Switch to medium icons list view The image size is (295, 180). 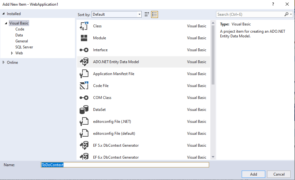(x=154, y=14)
